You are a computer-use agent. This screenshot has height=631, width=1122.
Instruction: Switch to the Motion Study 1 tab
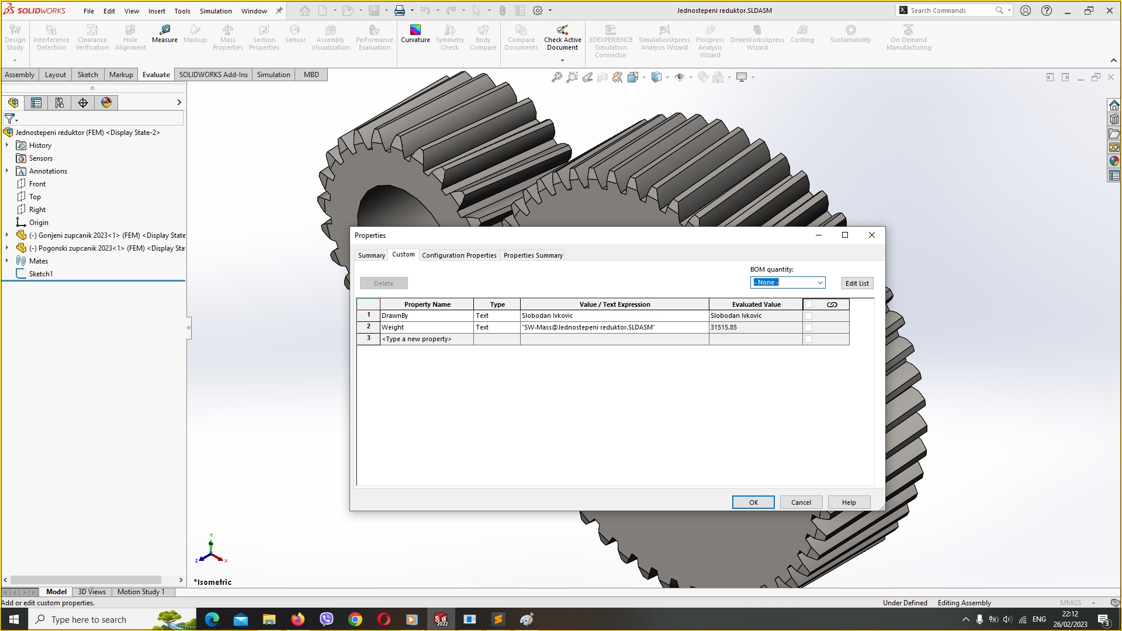pyautogui.click(x=141, y=592)
